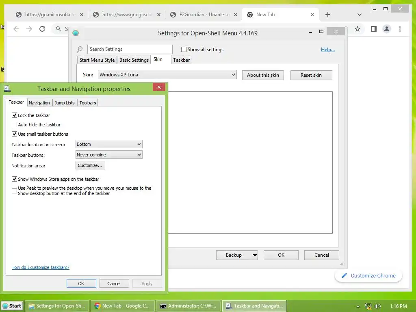416x312 pixels.
Task: Click Cancel in Taskbar properties dialog
Action: [x=114, y=283]
